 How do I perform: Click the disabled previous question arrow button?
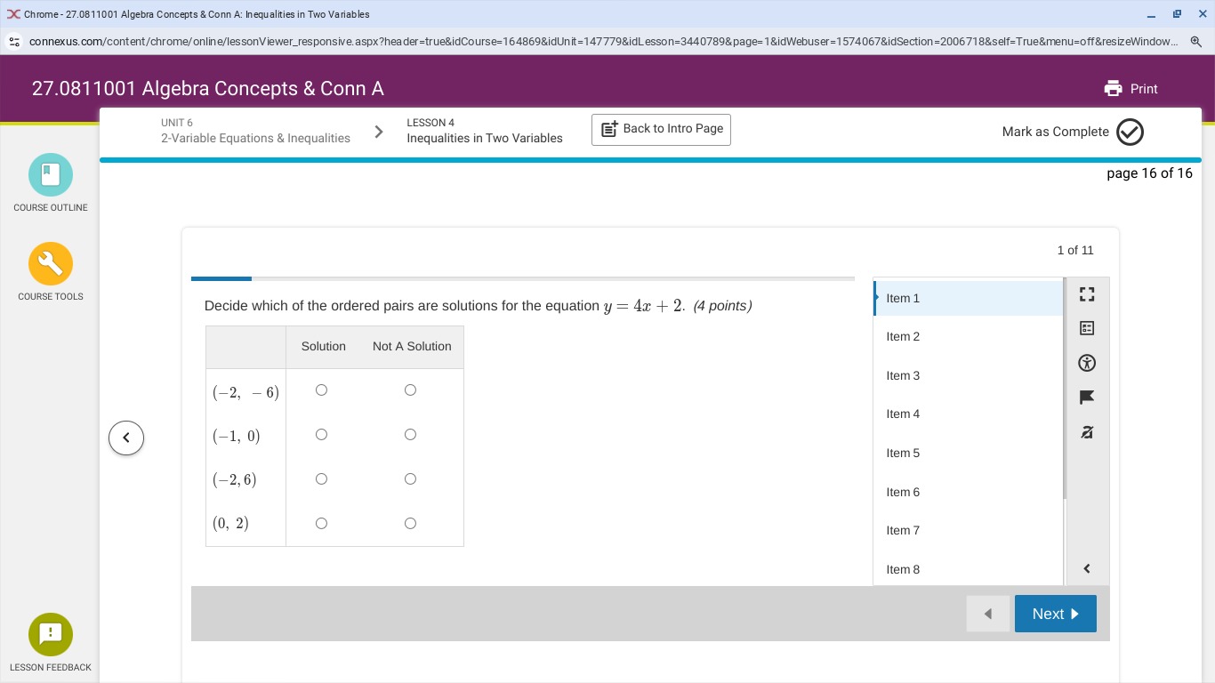(x=988, y=614)
